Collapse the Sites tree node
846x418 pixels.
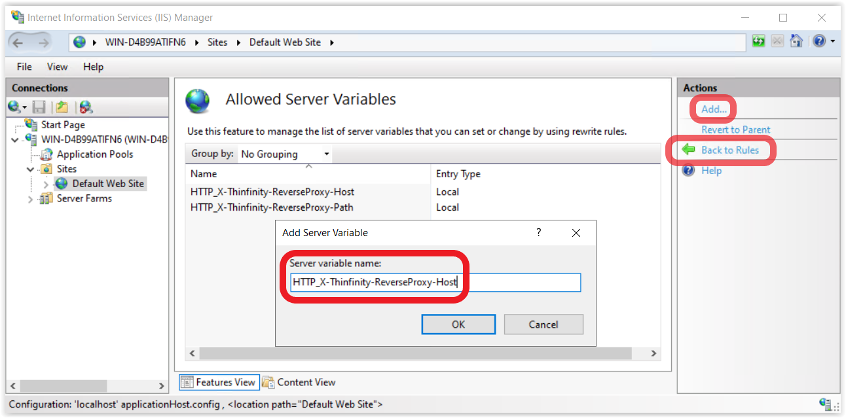click(30, 169)
